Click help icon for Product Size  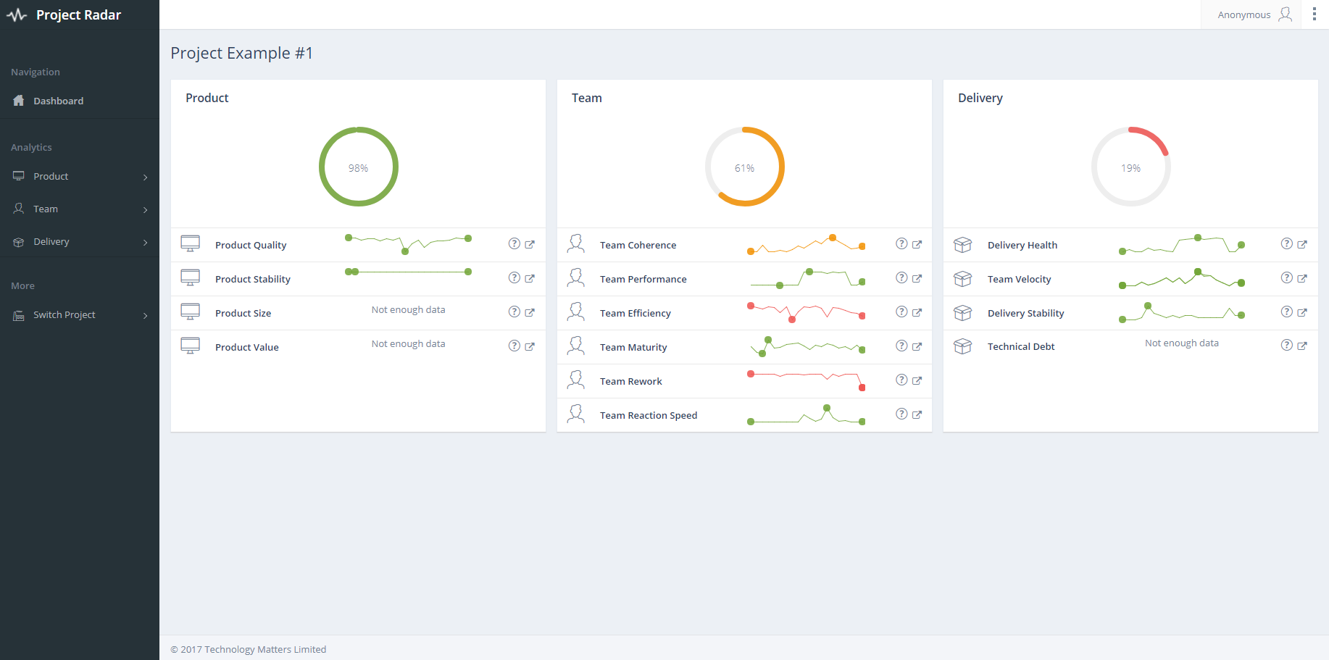(x=514, y=312)
